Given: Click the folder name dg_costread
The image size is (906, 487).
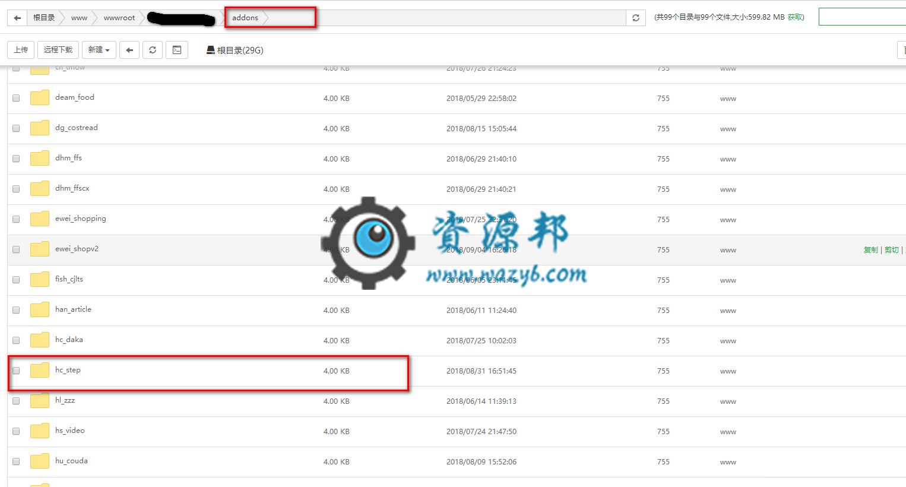Looking at the screenshot, I should [x=77, y=128].
